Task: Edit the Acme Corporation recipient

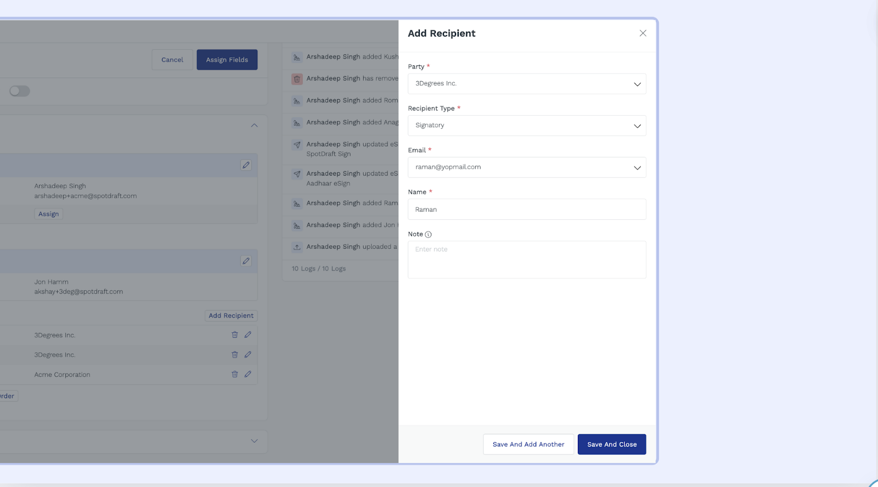Action: coord(248,374)
